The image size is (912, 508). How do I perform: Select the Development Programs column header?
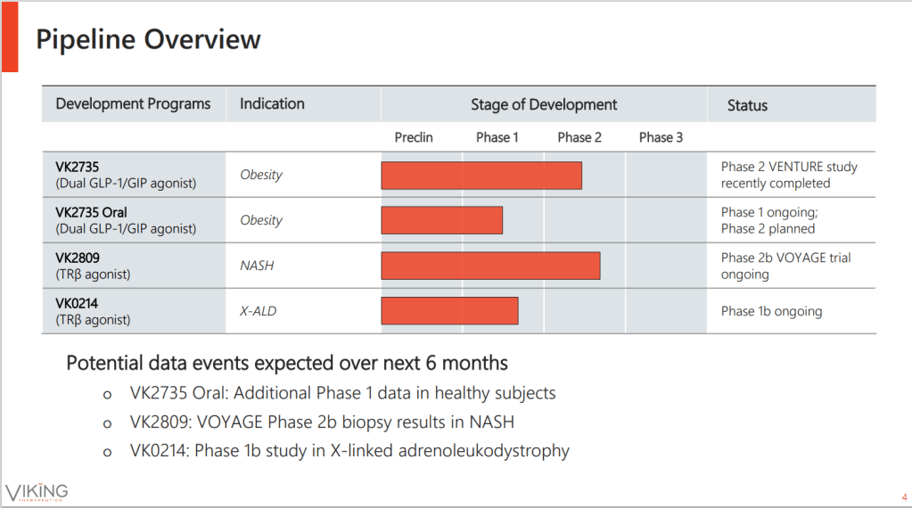click(133, 103)
